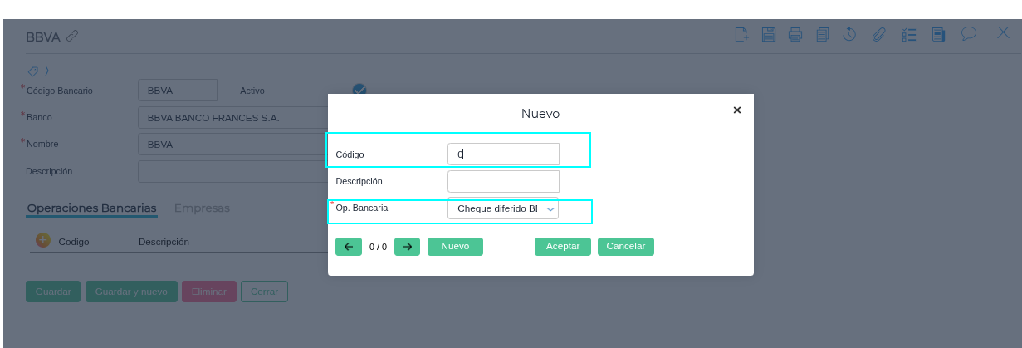The width and height of the screenshot is (1022, 348).
Task: Click the paperclip attachment icon
Action: (x=879, y=34)
